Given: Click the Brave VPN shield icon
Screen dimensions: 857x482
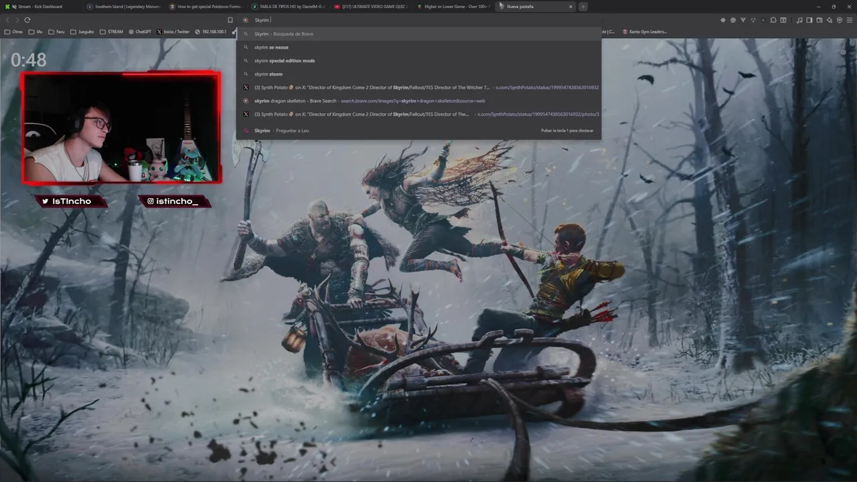Looking at the screenshot, I should tap(840, 20).
